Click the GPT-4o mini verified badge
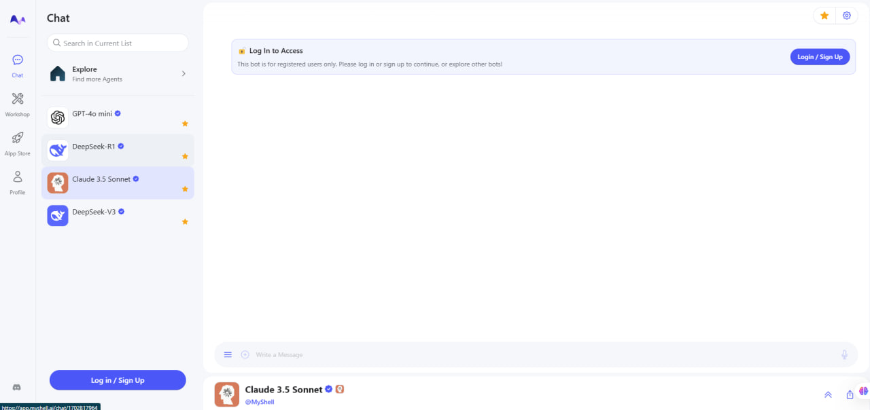 point(118,113)
